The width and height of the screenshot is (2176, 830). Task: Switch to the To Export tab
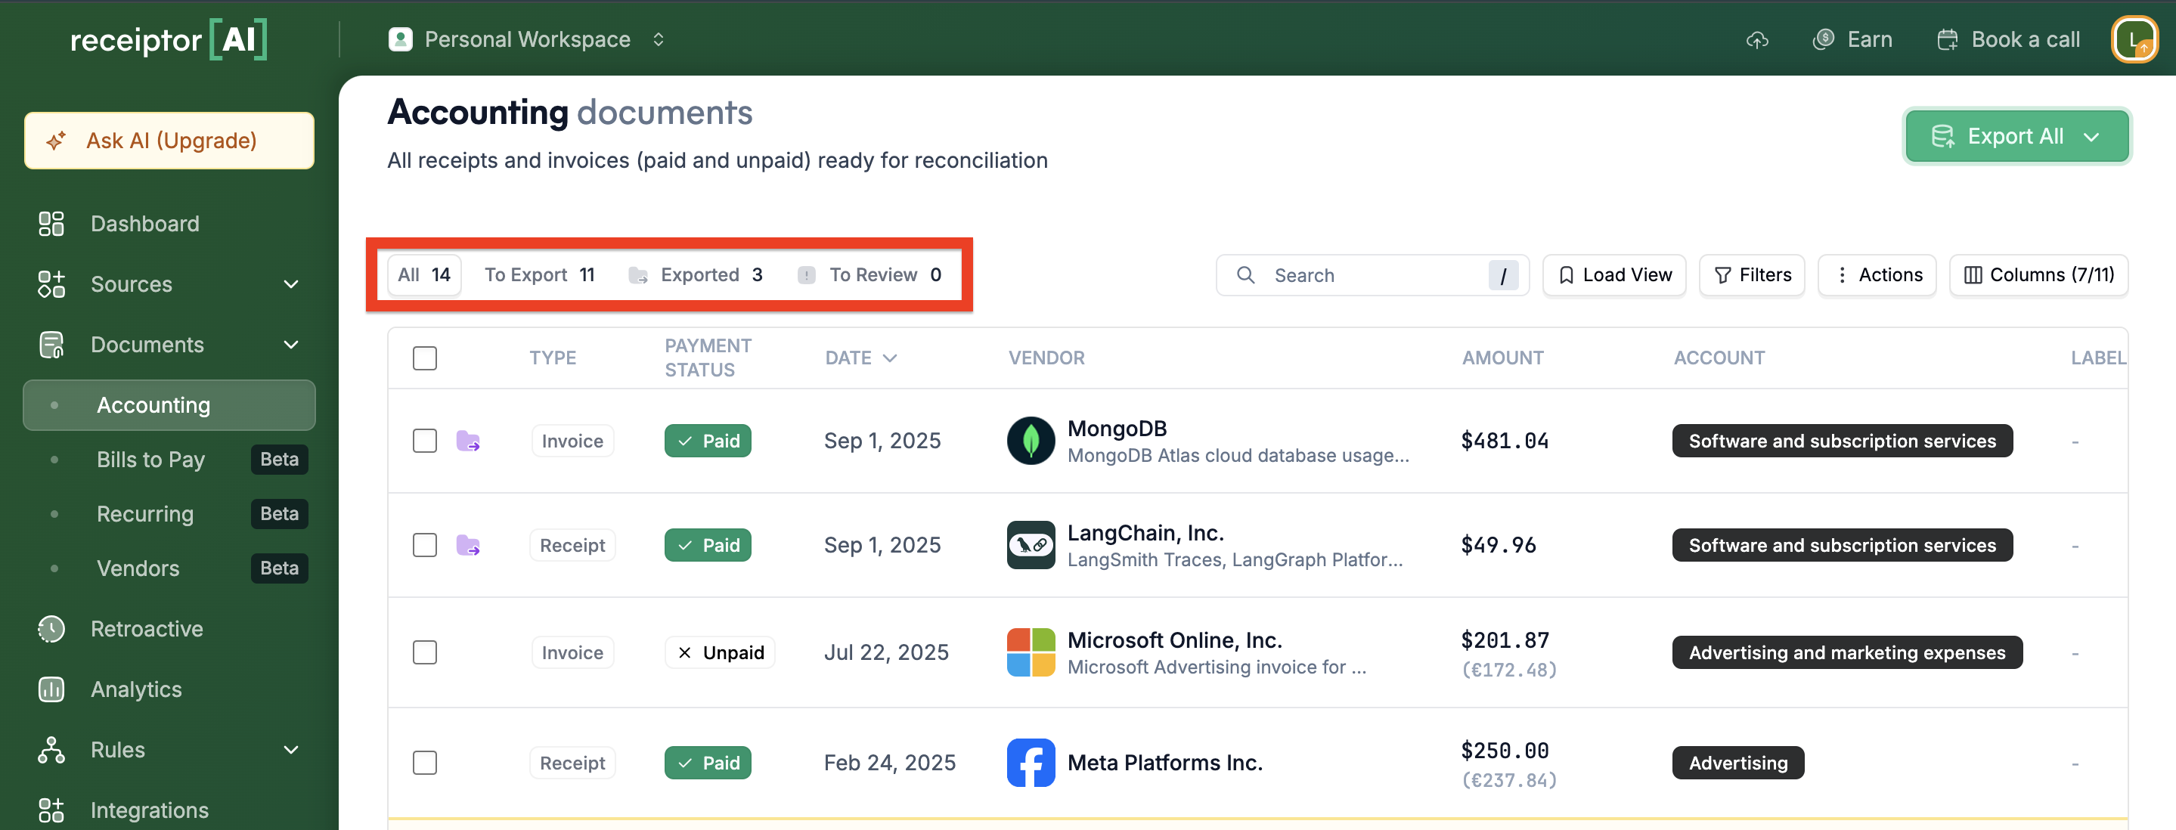[x=539, y=275]
